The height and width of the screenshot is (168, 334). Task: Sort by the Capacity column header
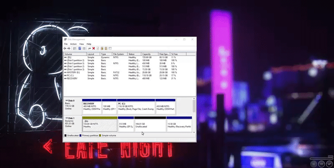(x=150, y=54)
